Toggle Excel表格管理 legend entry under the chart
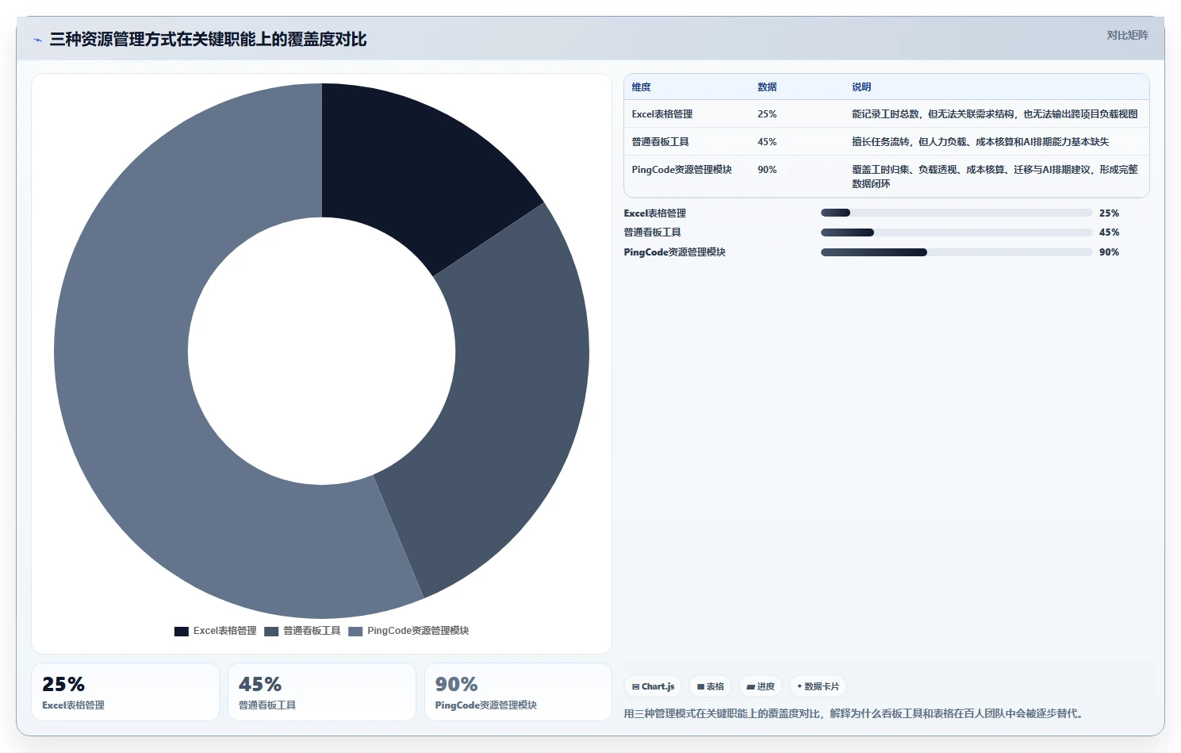This screenshot has width=1181, height=753. [x=216, y=631]
